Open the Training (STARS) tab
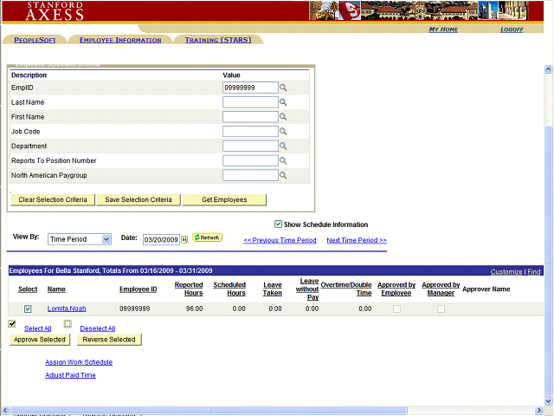The width and height of the screenshot is (554, 416). pos(219,40)
